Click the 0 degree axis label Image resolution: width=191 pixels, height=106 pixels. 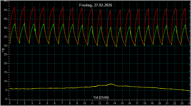coord(6,99)
